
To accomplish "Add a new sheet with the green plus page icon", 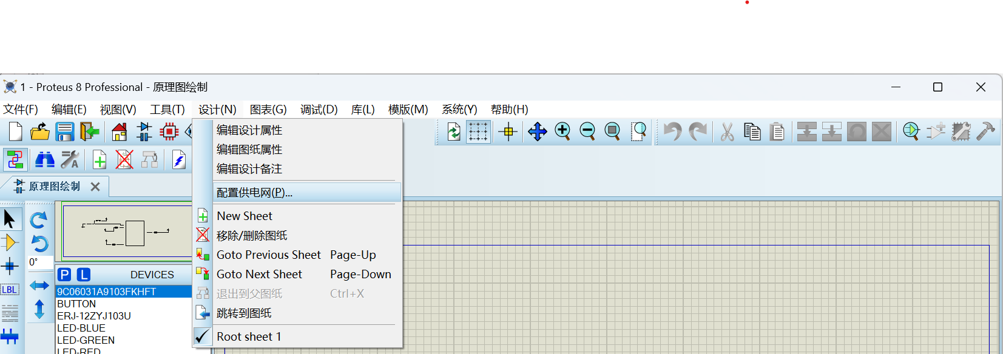I will point(100,160).
